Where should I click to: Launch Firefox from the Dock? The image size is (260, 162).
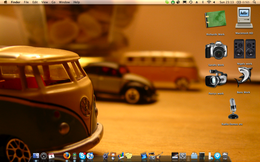tap(67, 156)
